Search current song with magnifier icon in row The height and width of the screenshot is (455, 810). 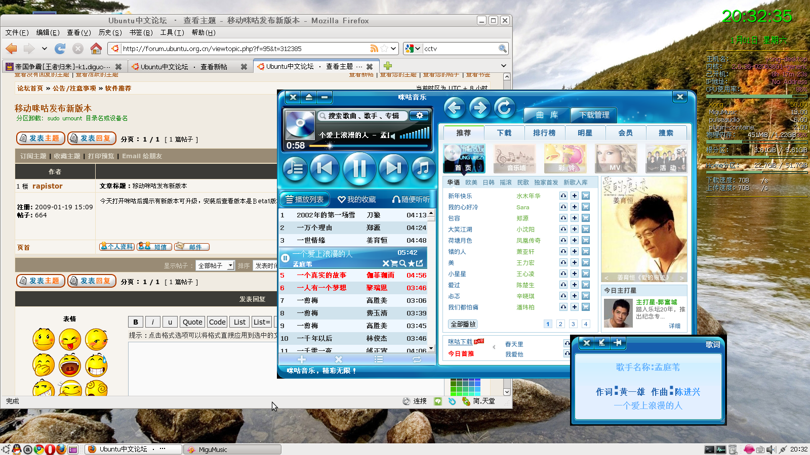402,263
